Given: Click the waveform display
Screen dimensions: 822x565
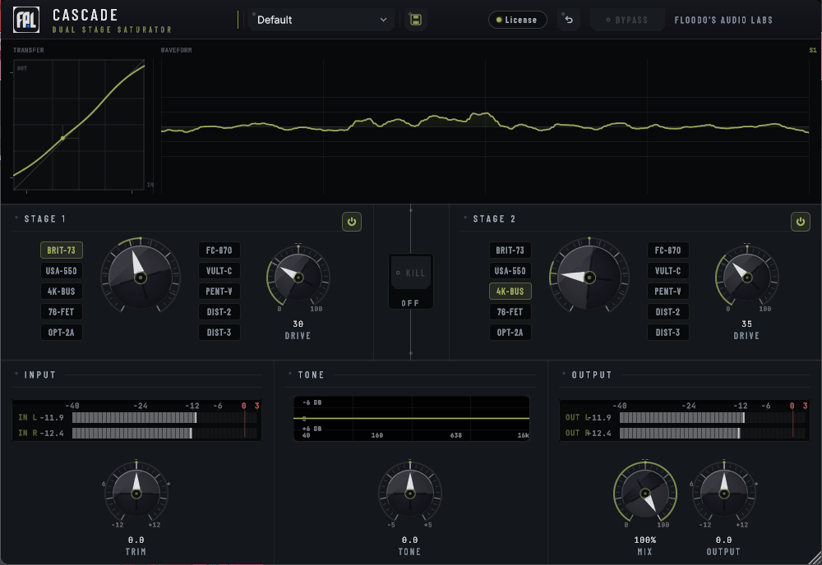Looking at the screenshot, I should click(x=485, y=126).
